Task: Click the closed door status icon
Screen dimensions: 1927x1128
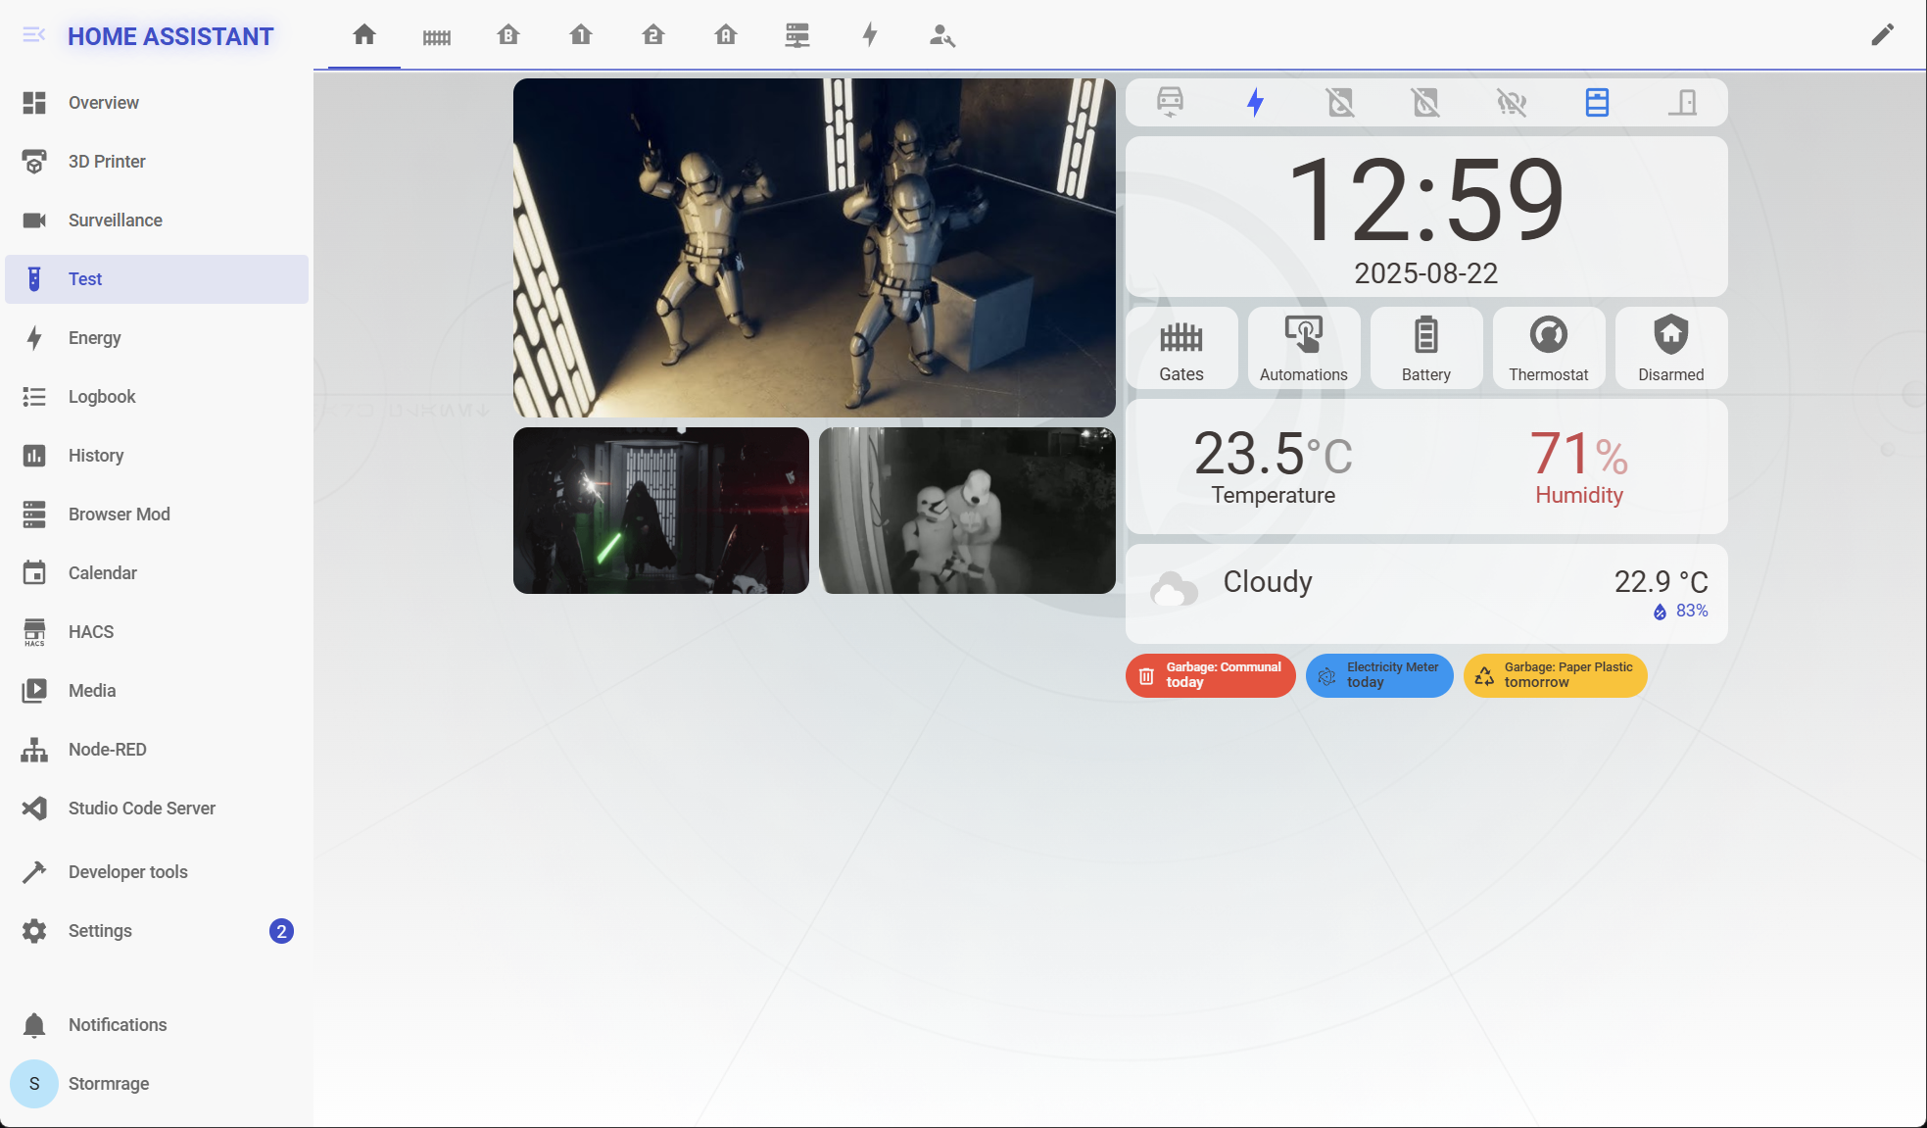Action: [x=1682, y=102]
